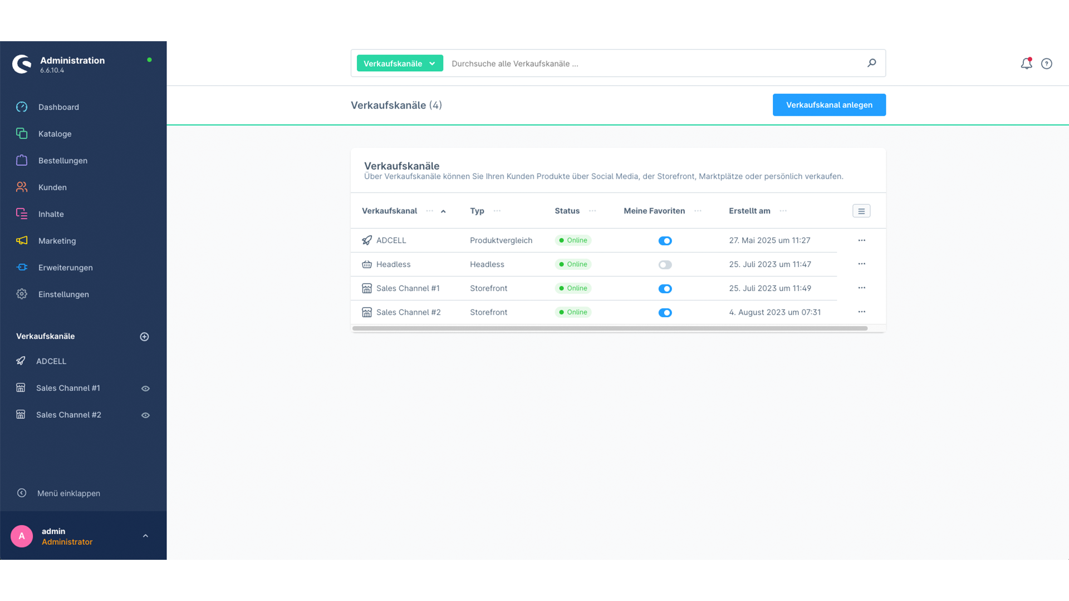Open the Headless sales channel link

click(x=393, y=264)
